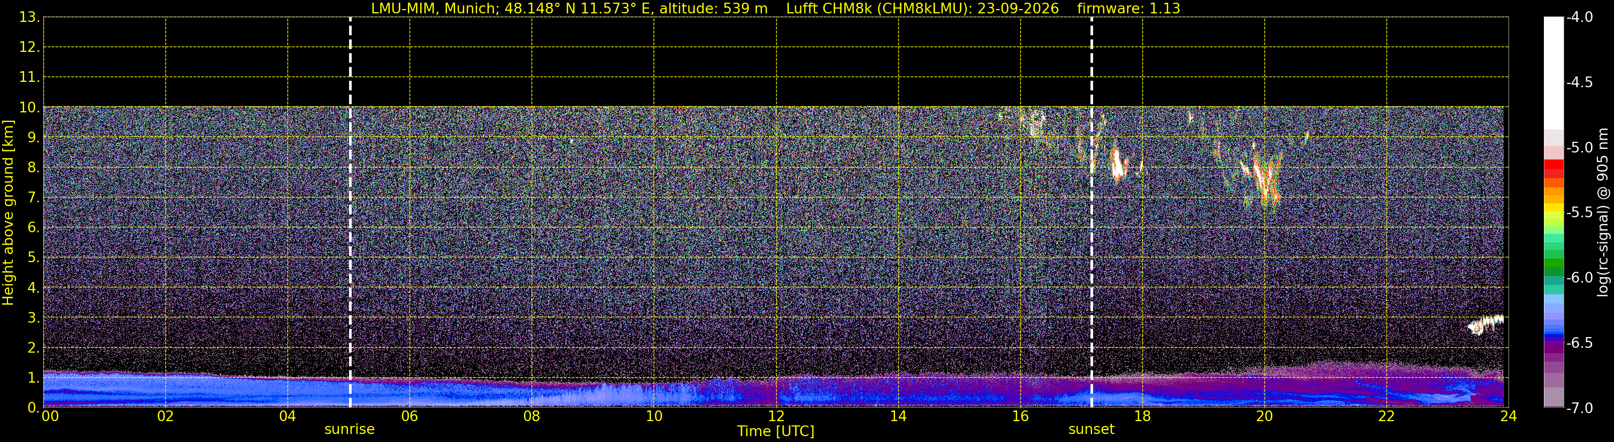Click the 10 km height tick label

click(26, 108)
